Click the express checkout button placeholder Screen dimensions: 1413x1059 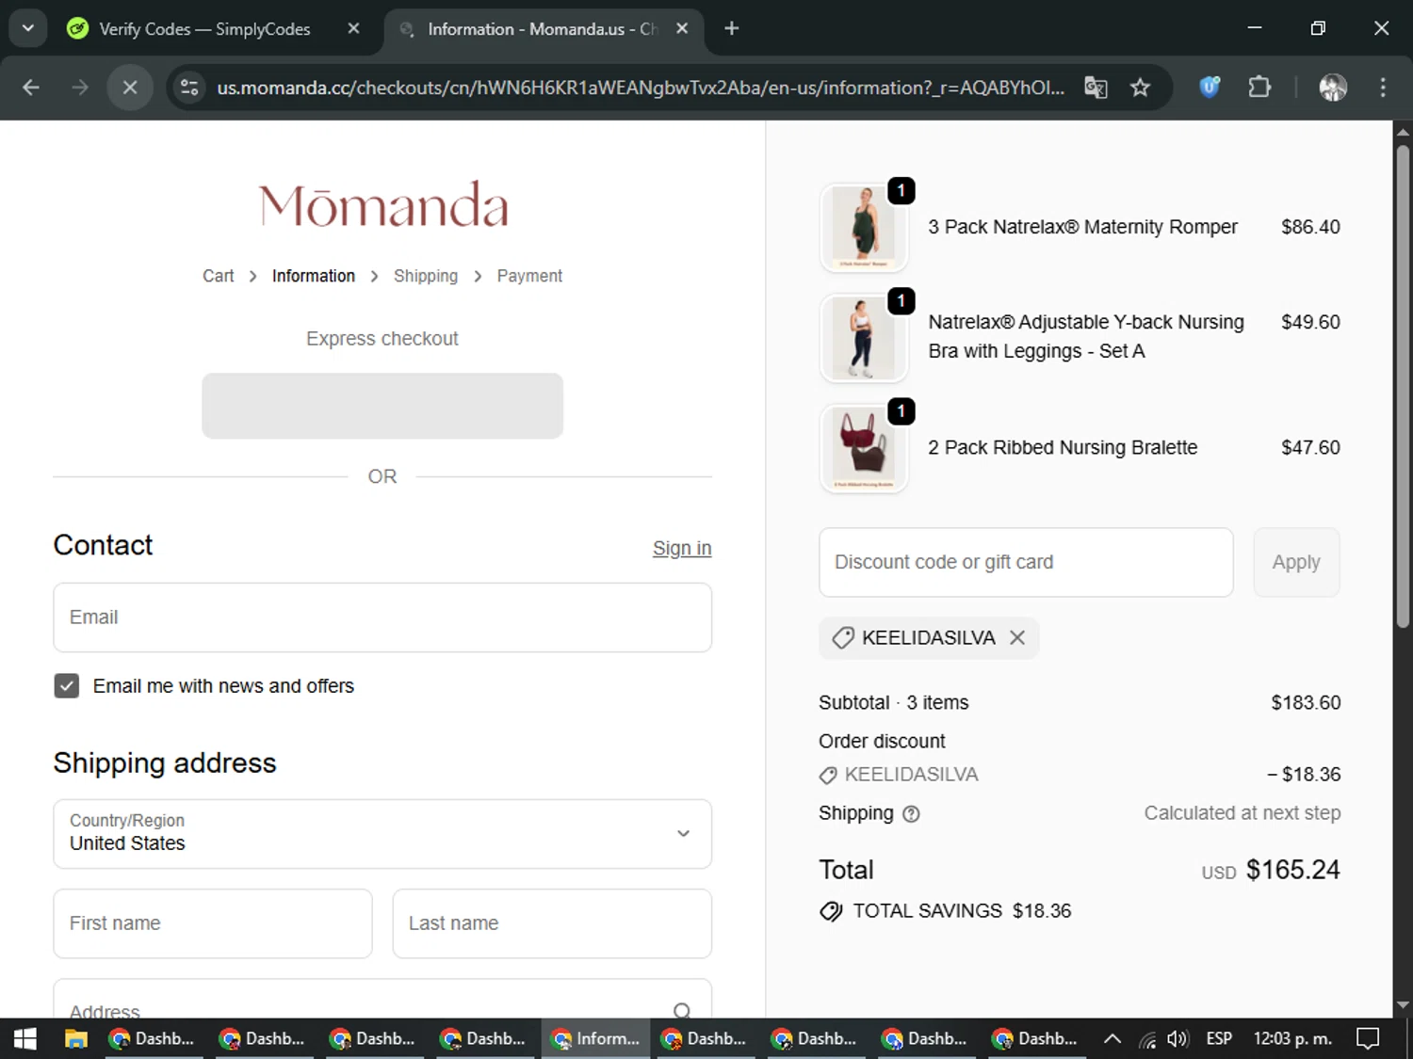382,406
